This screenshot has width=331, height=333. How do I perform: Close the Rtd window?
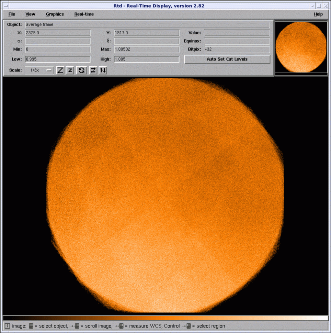pos(325,6)
